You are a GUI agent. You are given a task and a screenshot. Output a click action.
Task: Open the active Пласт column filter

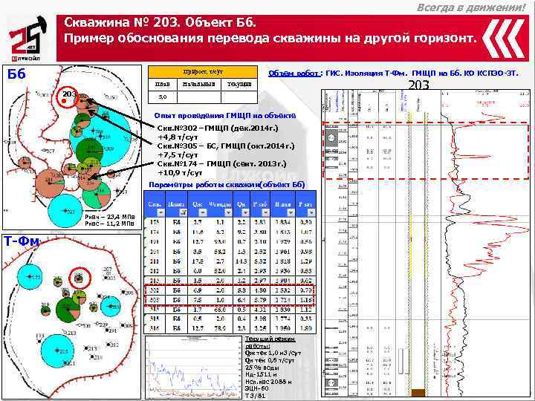click(184, 213)
